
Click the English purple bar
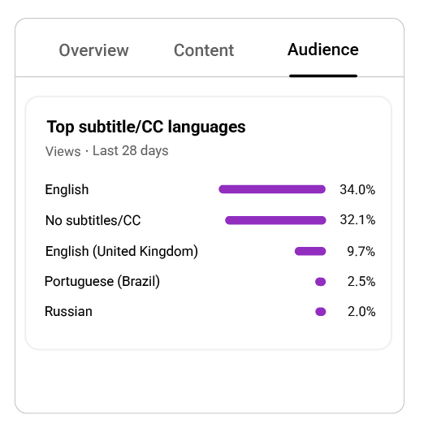[x=272, y=189]
